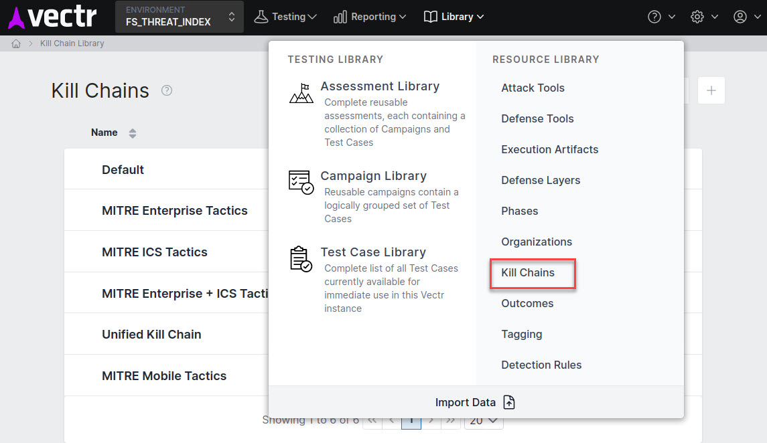Open the Campaign Library link
The width and height of the screenshot is (767, 443).
click(x=374, y=176)
